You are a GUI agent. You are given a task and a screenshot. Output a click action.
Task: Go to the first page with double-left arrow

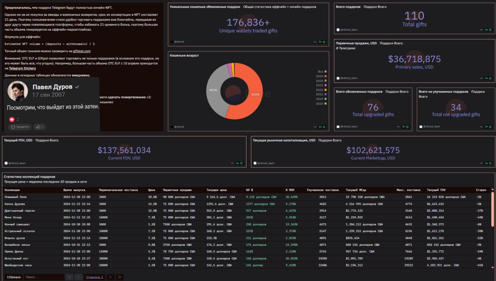pos(69,277)
